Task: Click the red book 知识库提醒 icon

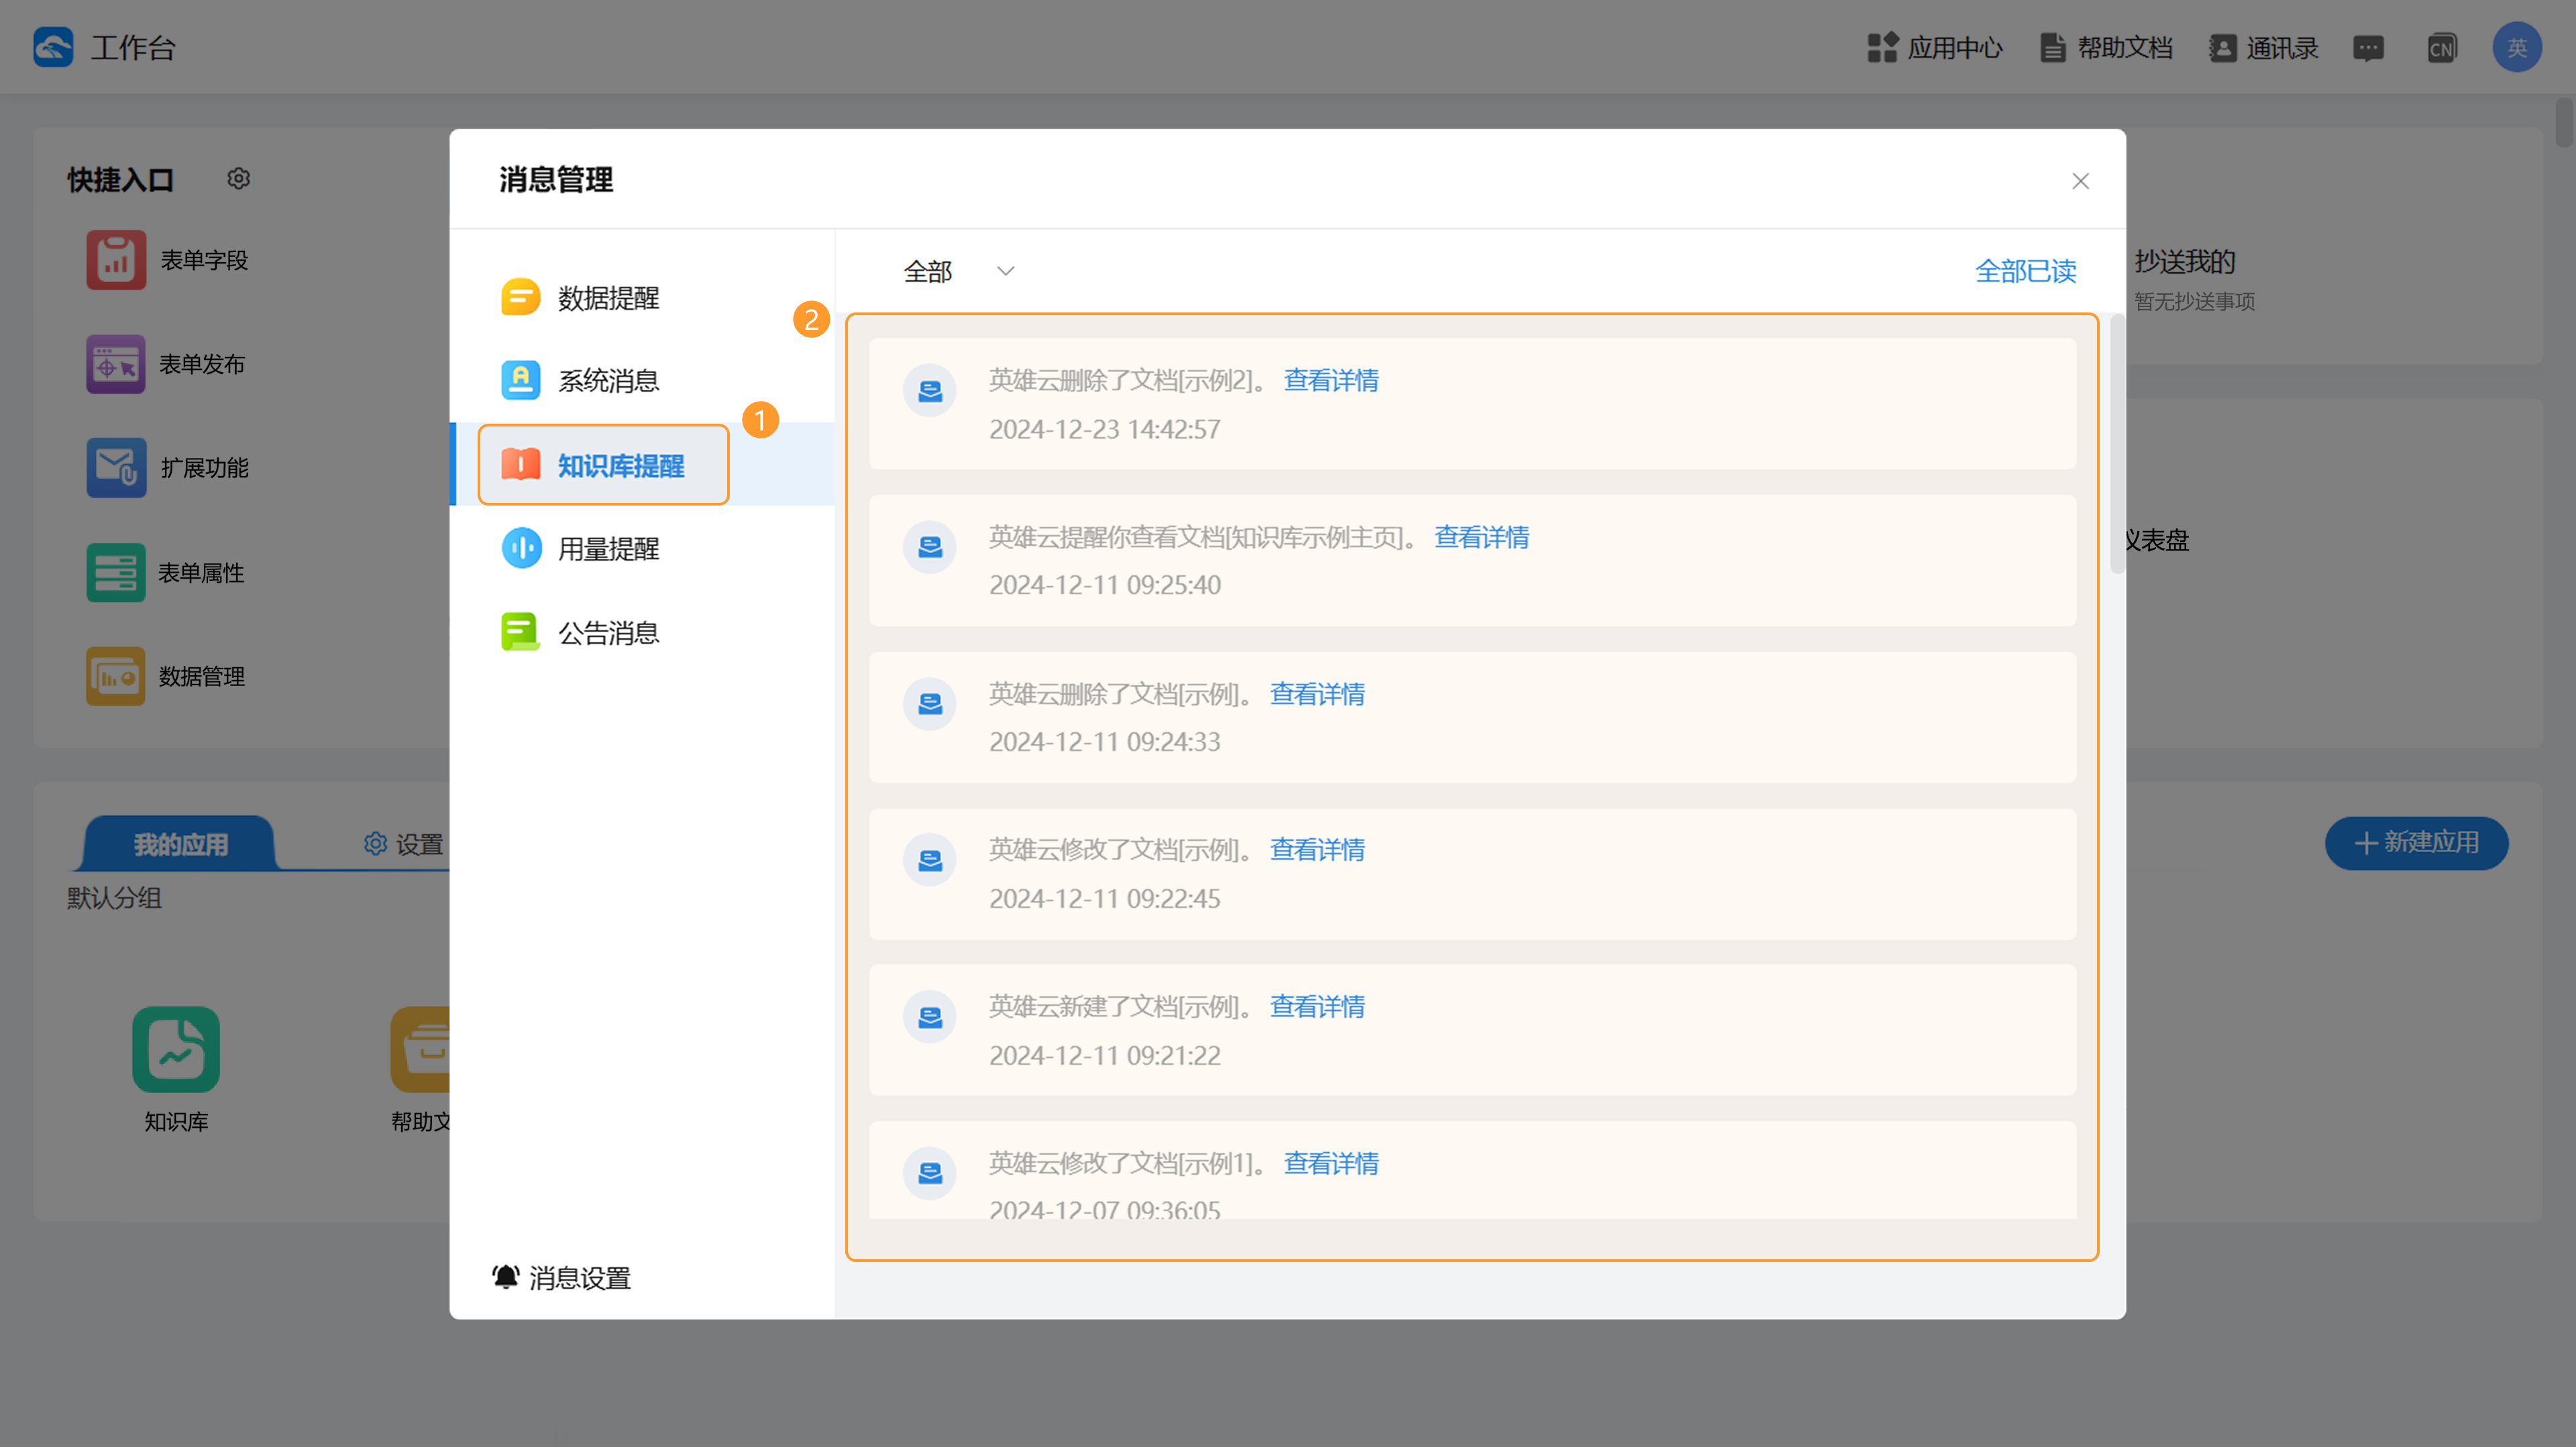Action: (520, 465)
